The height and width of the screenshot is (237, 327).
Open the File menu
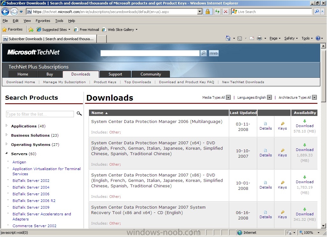[5, 21]
